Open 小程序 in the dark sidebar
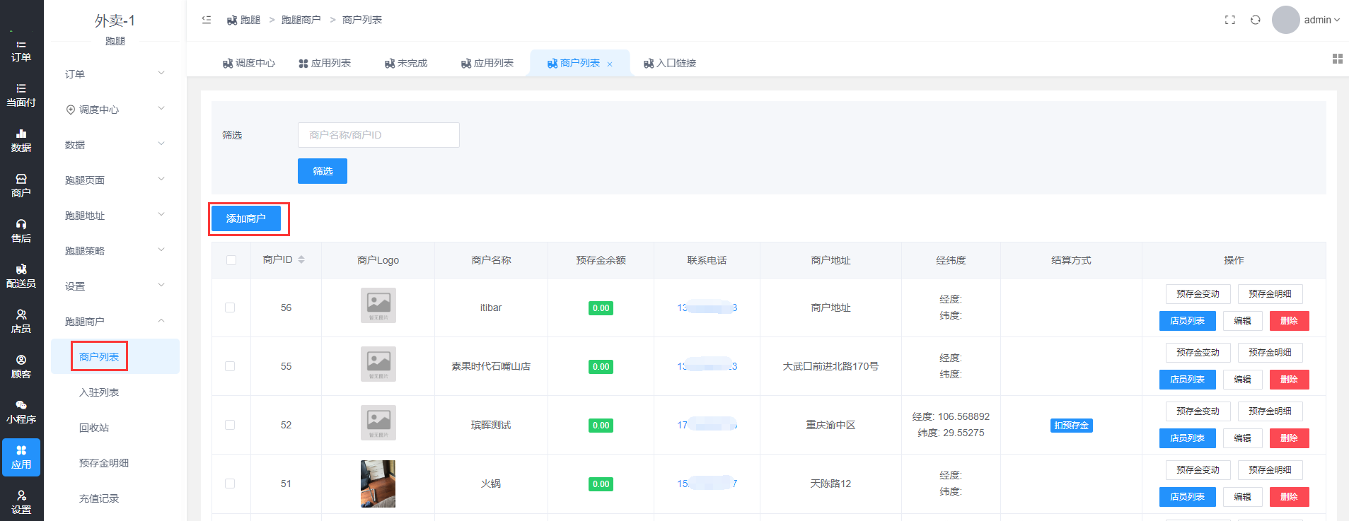This screenshot has width=1349, height=521. pyautogui.click(x=21, y=411)
